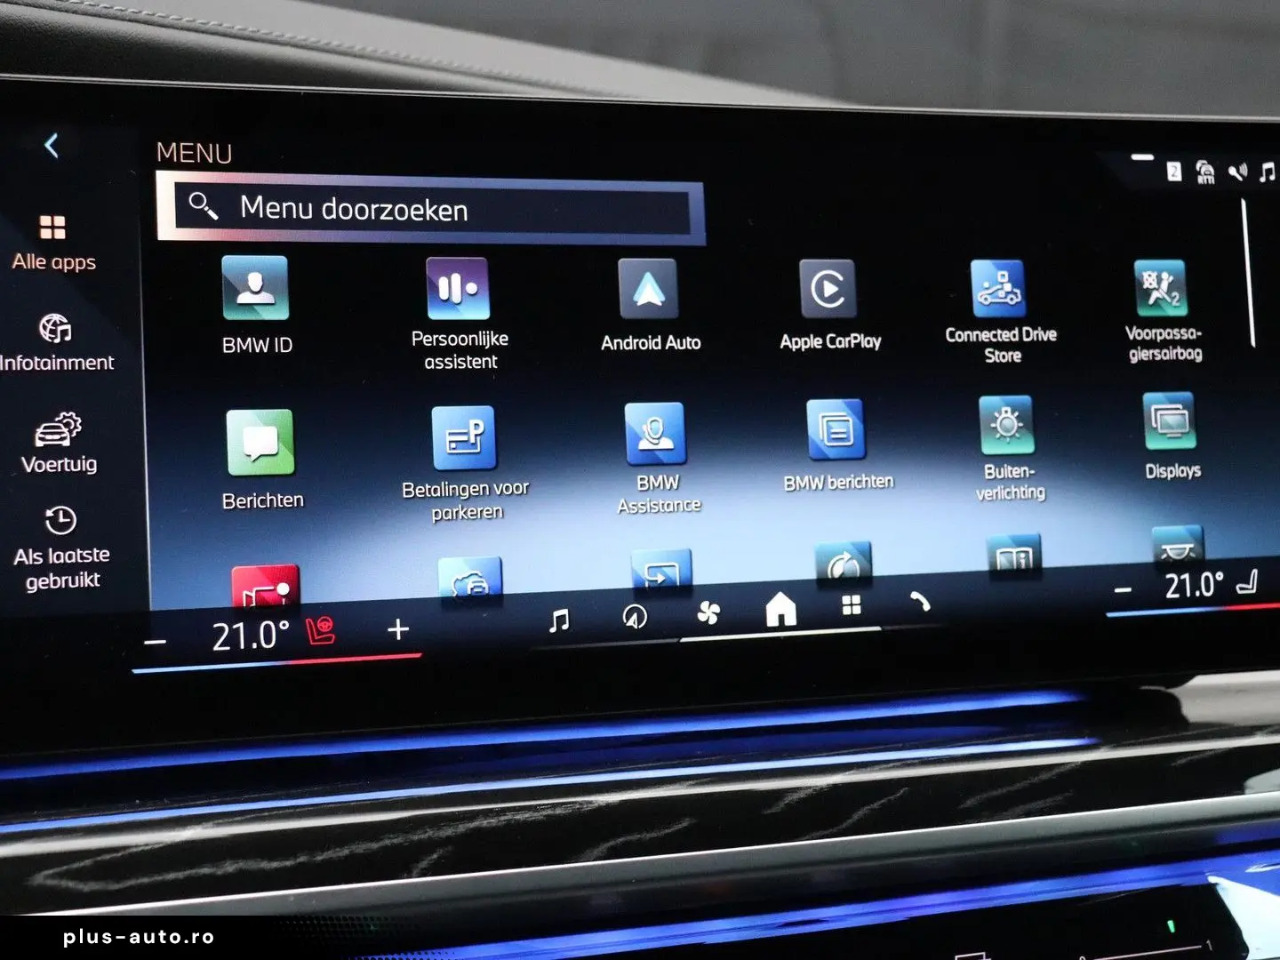Switch to Infotainment category
Screen dimensions: 1280x960
coord(56,341)
